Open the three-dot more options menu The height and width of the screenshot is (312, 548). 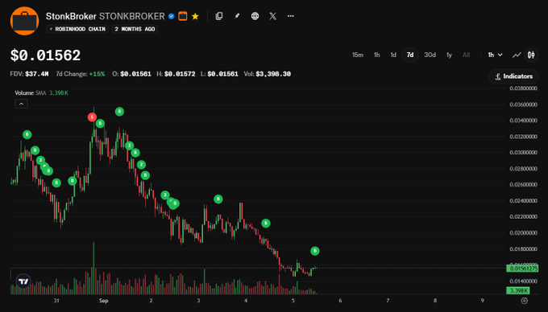point(291,16)
